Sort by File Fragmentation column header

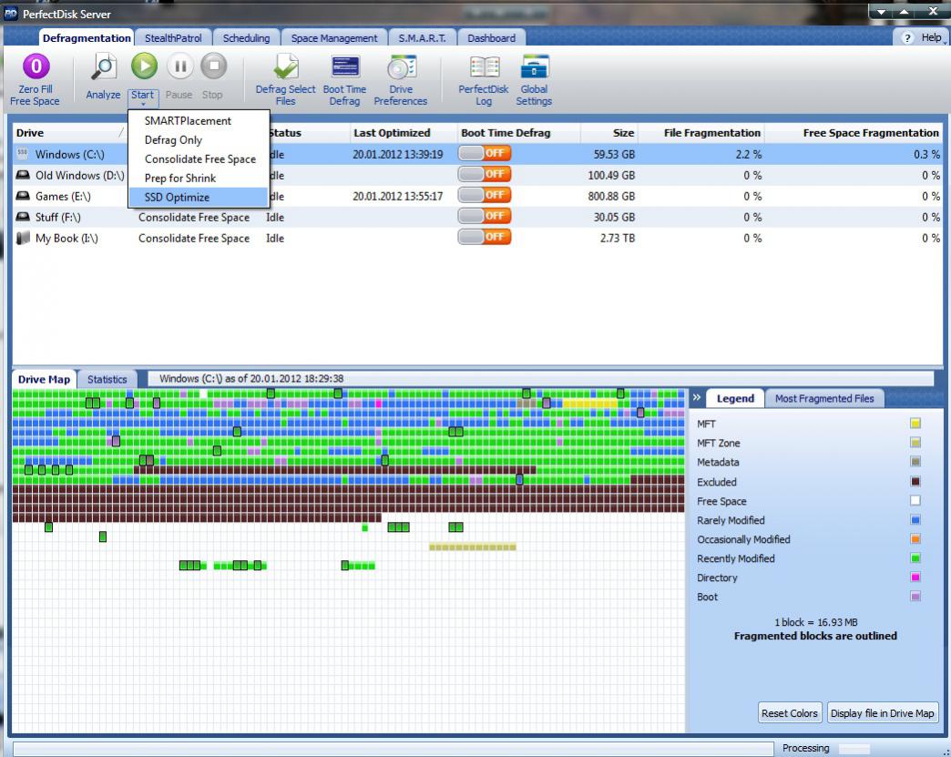pyautogui.click(x=701, y=133)
